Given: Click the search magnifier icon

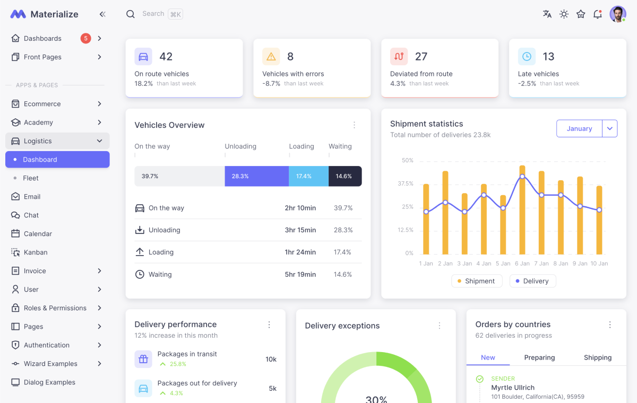Looking at the screenshot, I should pyautogui.click(x=131, y=14).
